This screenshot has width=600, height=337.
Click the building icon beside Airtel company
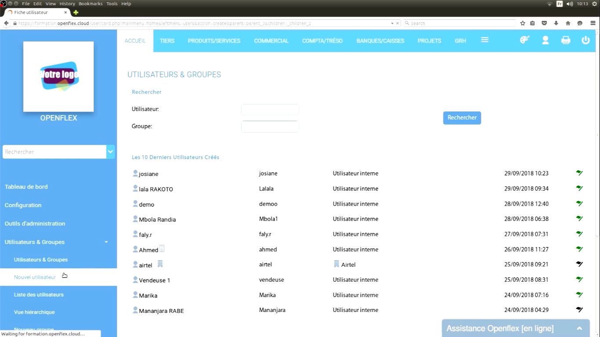(x=336, y=264)
